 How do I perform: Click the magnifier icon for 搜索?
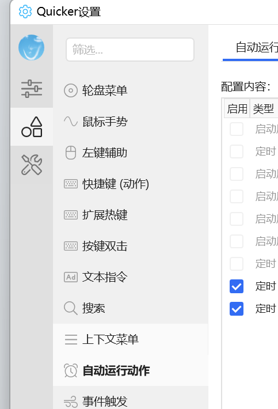click(x=71, y=308)
